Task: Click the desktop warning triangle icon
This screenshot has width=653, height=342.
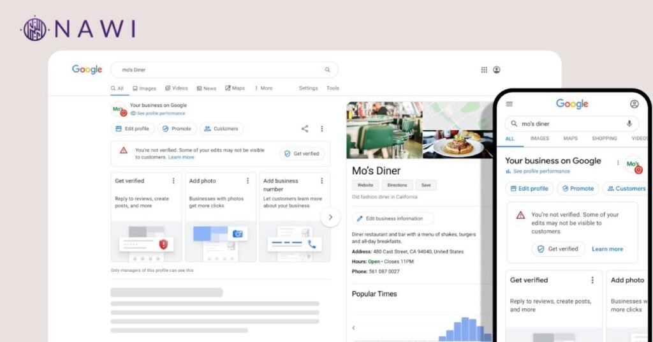Action: click(x=124, y=151)
